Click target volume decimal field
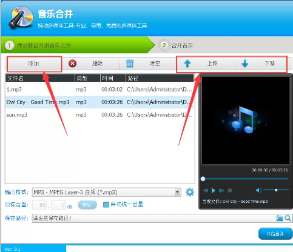 58,205
